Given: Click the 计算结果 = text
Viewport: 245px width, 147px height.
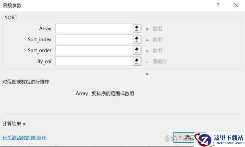Looking at the screenshot, I should pyautogui.click(x=14, y=124).
